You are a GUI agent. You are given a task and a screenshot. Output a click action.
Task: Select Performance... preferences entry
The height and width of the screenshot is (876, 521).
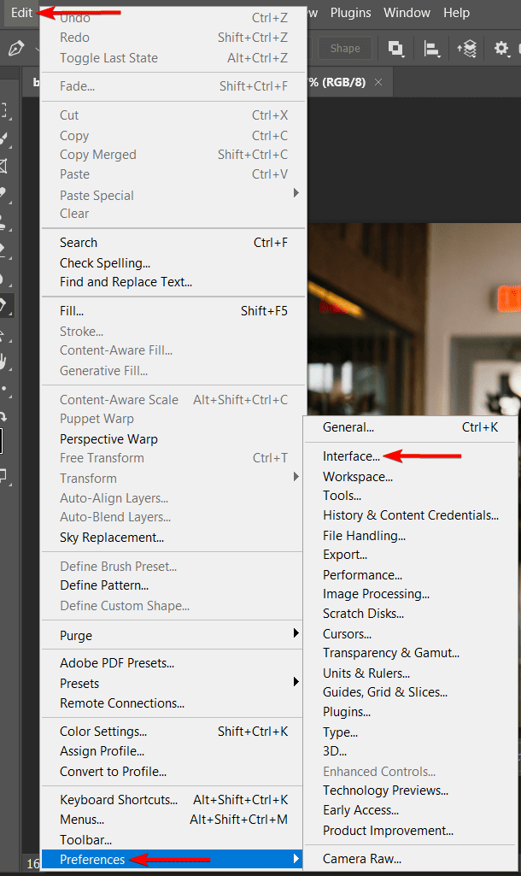coord(362,575)
